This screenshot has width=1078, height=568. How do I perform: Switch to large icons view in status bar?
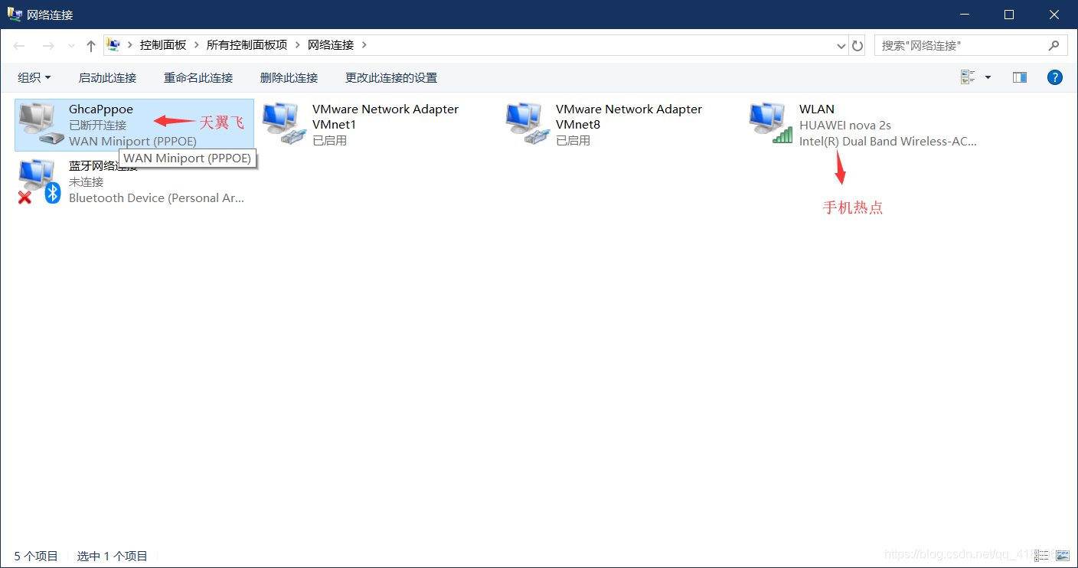(1063, 556)
